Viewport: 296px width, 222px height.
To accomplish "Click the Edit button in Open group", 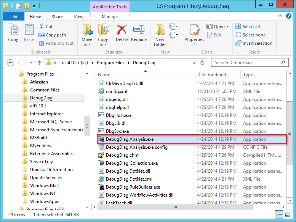I will point(214,35).
